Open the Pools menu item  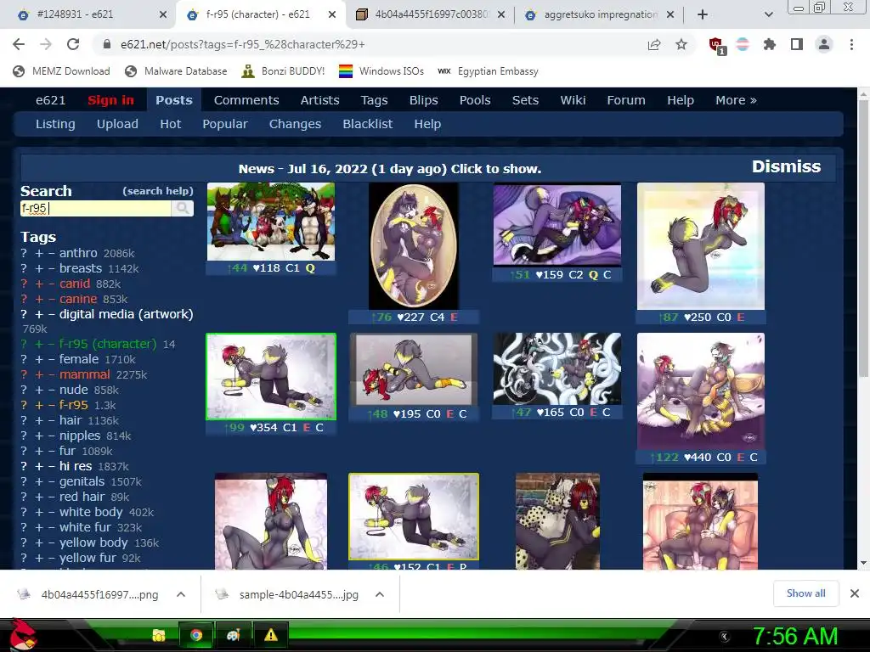pyautogui.click(x=475, y=100)
